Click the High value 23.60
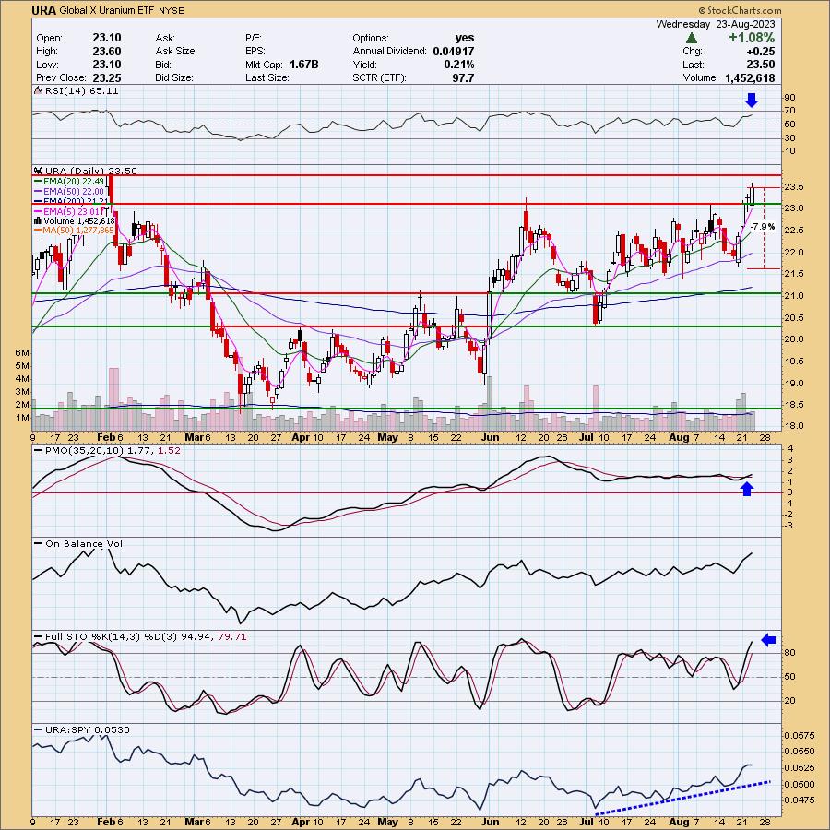This screenshot has width=830, height=830. tap(107, 52)
